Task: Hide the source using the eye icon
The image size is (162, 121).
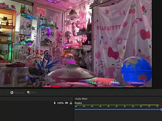Action: coord(66,103)
